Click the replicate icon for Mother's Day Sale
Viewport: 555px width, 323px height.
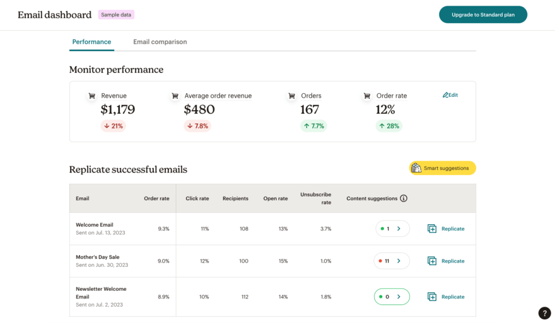pyautogui.click(x=432, y=261)
